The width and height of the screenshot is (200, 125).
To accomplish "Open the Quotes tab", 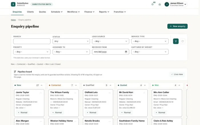I will pos(42,12).
